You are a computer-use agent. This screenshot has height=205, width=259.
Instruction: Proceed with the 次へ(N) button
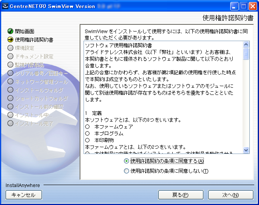231,195
